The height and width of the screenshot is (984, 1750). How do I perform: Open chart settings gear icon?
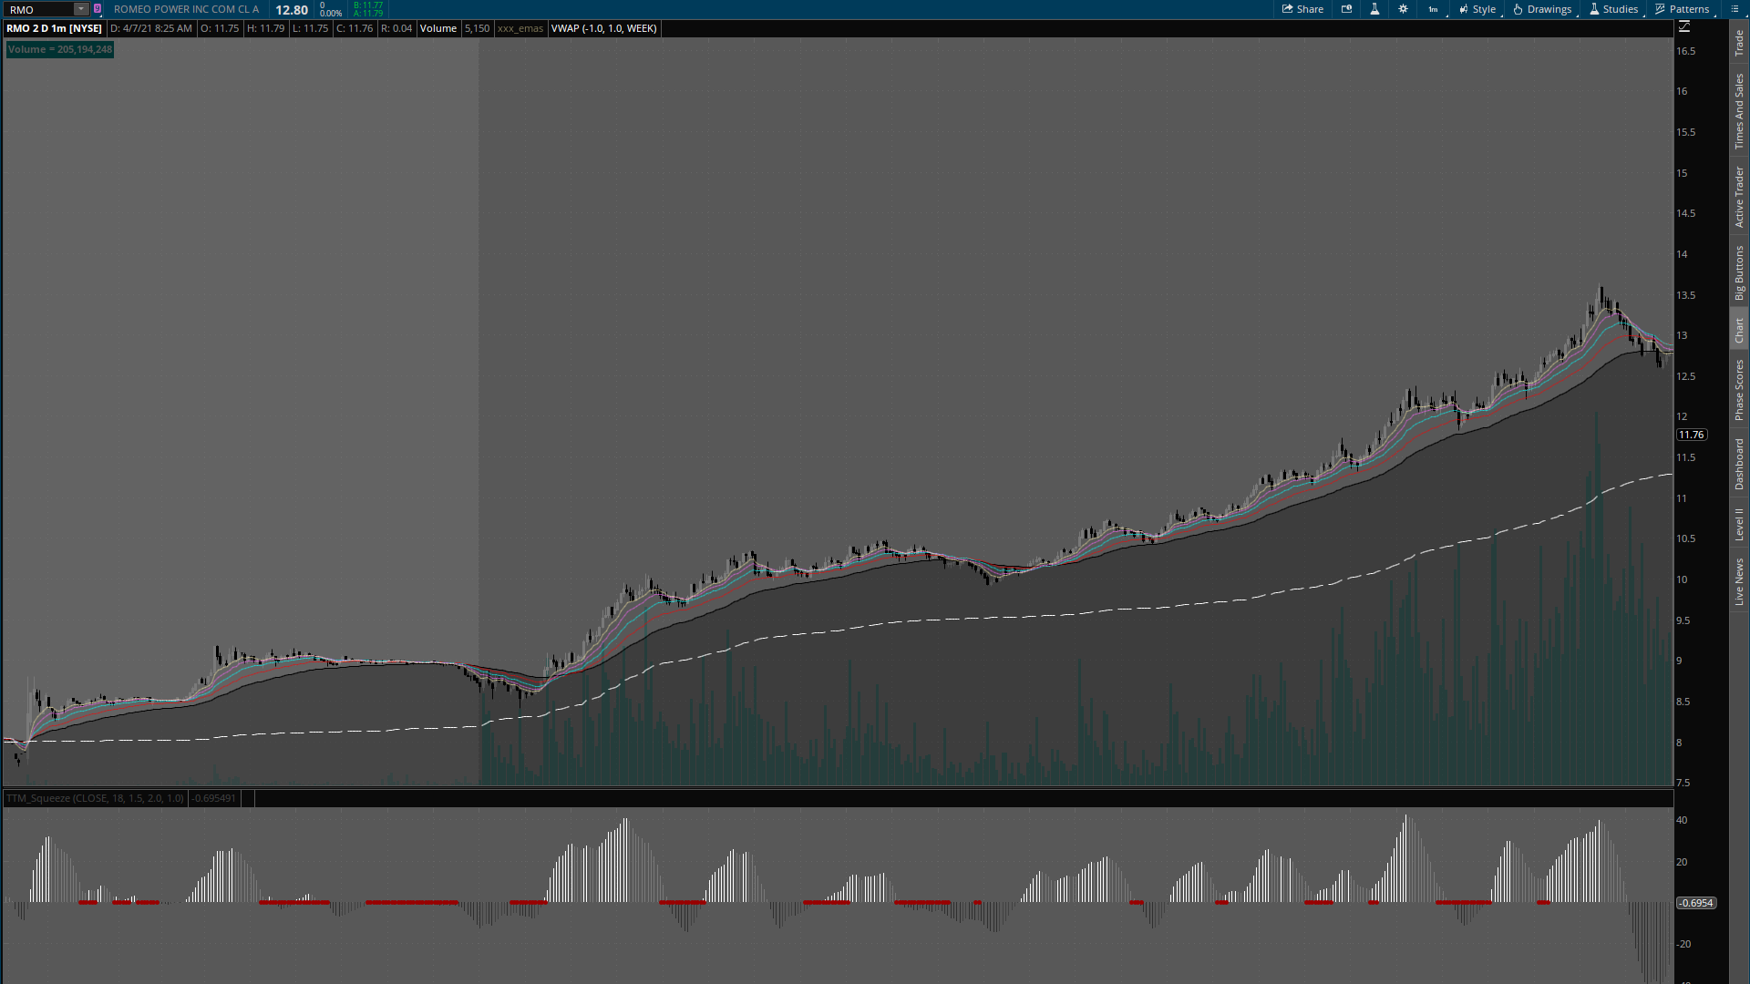(x=1403, y=9)
